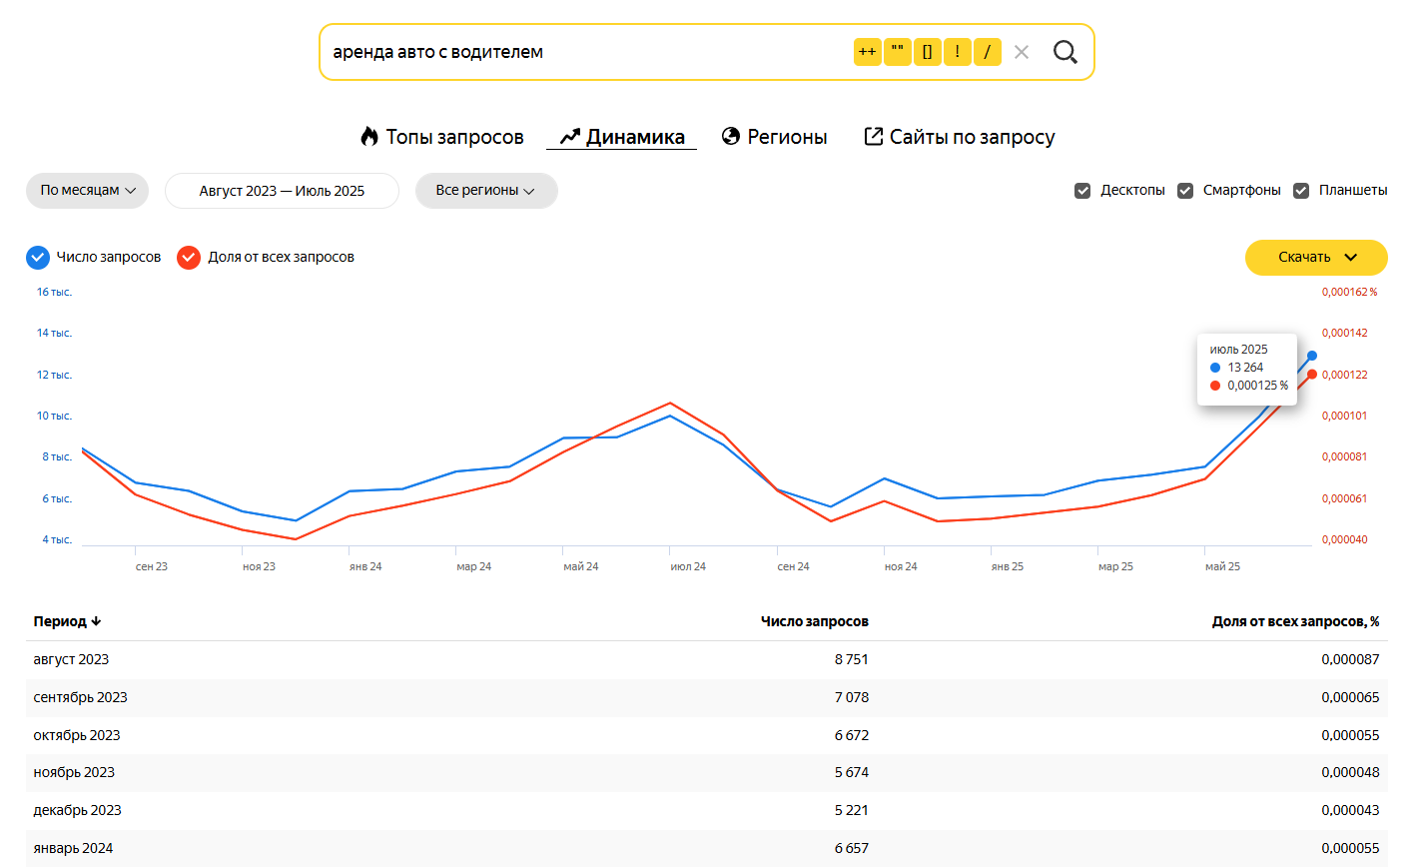Click the share value 0,000043
The image size is (1418, 867).
point(1350,810)
